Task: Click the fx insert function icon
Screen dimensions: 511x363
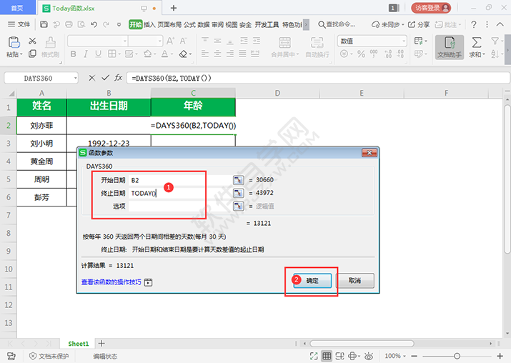Action: [x=119, y=78]
